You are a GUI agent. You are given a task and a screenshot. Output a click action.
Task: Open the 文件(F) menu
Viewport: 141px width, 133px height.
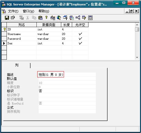(x=13, y=11)
